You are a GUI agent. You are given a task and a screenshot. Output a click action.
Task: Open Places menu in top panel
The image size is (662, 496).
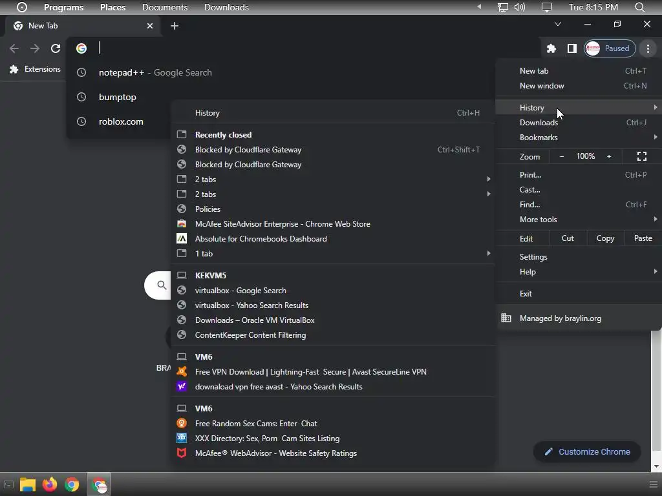click(x=112, y=7)
